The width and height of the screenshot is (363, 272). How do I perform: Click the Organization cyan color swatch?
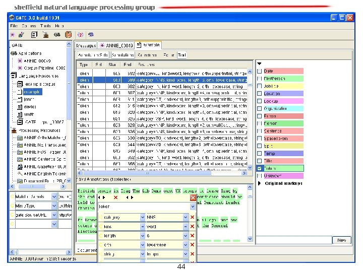click(283, 108)
